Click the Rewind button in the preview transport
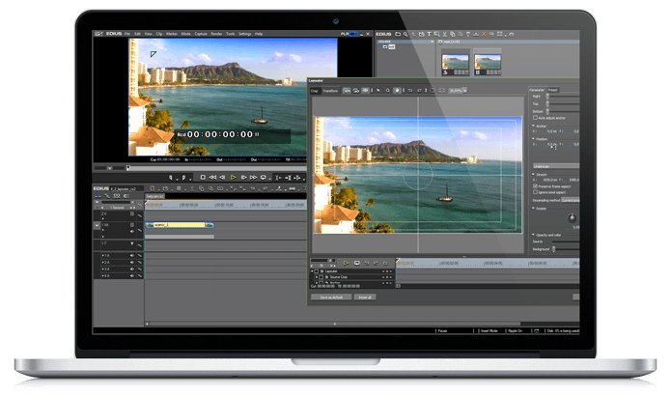 click(212, 178)
